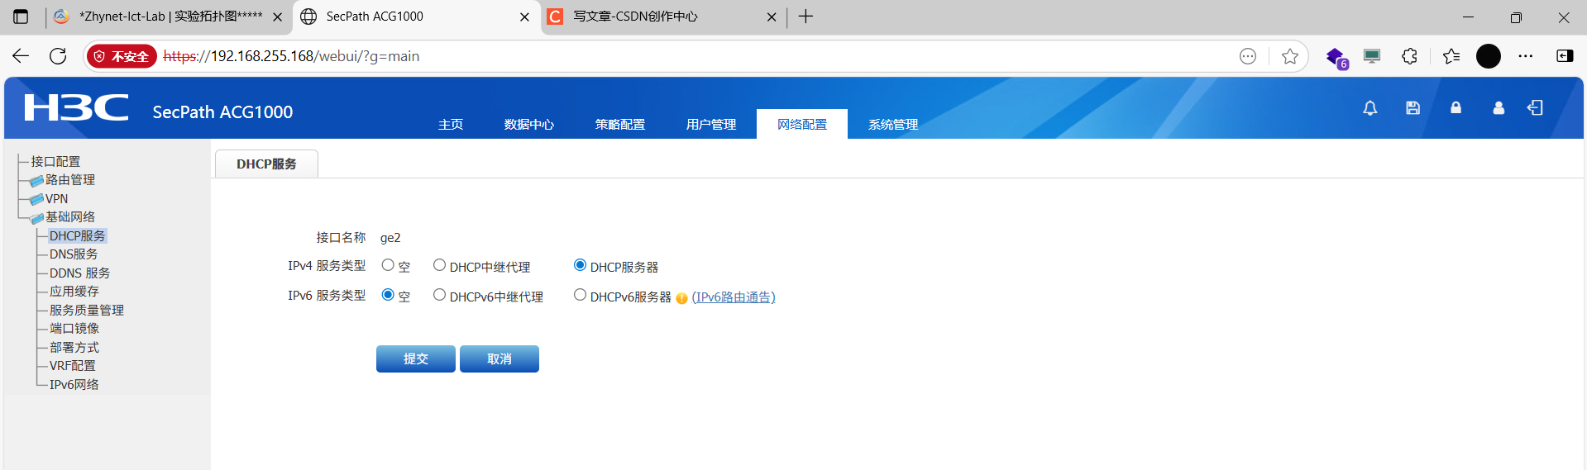This screenshot has height=470, width=1587.
Task: Switch to 写文章-CSDN创作中心 browser tab
Action: [662, 17]
